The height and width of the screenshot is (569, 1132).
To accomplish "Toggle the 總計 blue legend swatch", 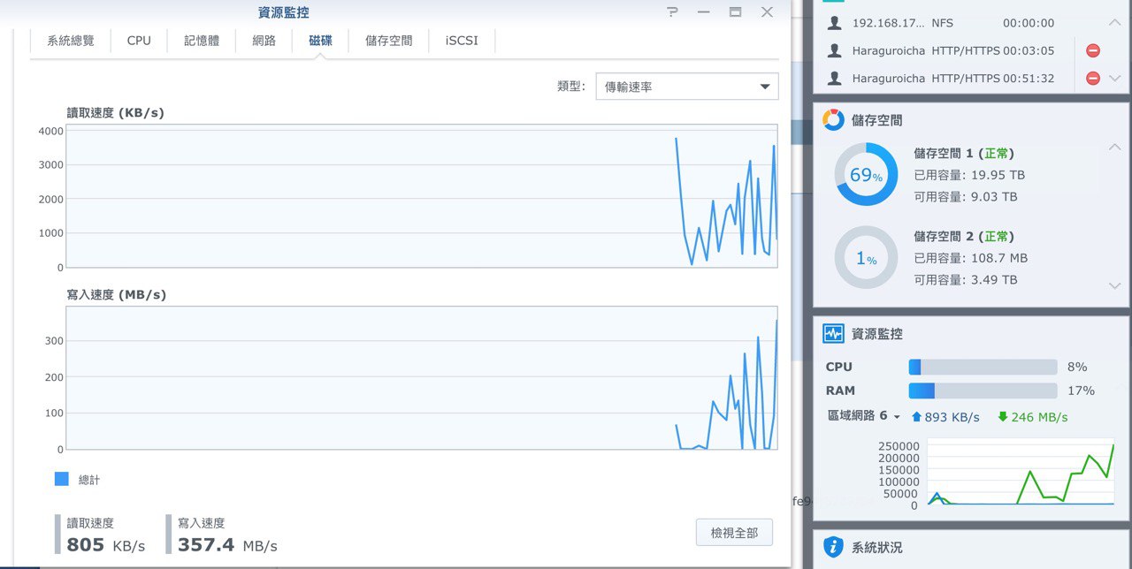I will (x=61, y=479).
